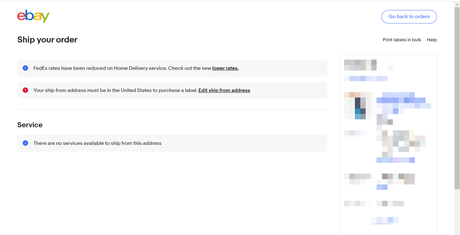Click the eBay logo
The width and height of the screenshot is (460, 235).
[33, 17]
